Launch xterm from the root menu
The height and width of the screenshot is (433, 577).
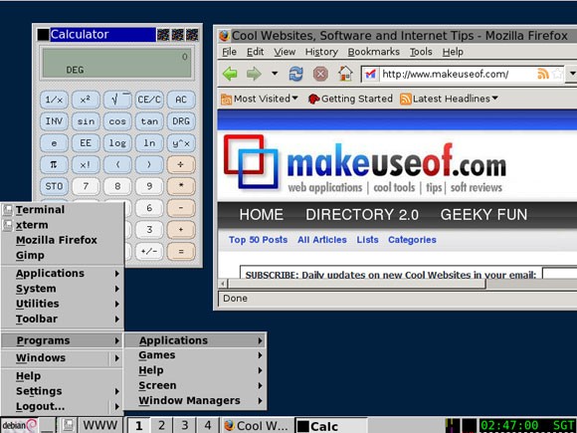pos(63,225)
